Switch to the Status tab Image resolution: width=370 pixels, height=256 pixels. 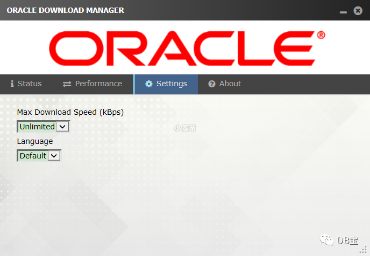click(x=26, y=84)
